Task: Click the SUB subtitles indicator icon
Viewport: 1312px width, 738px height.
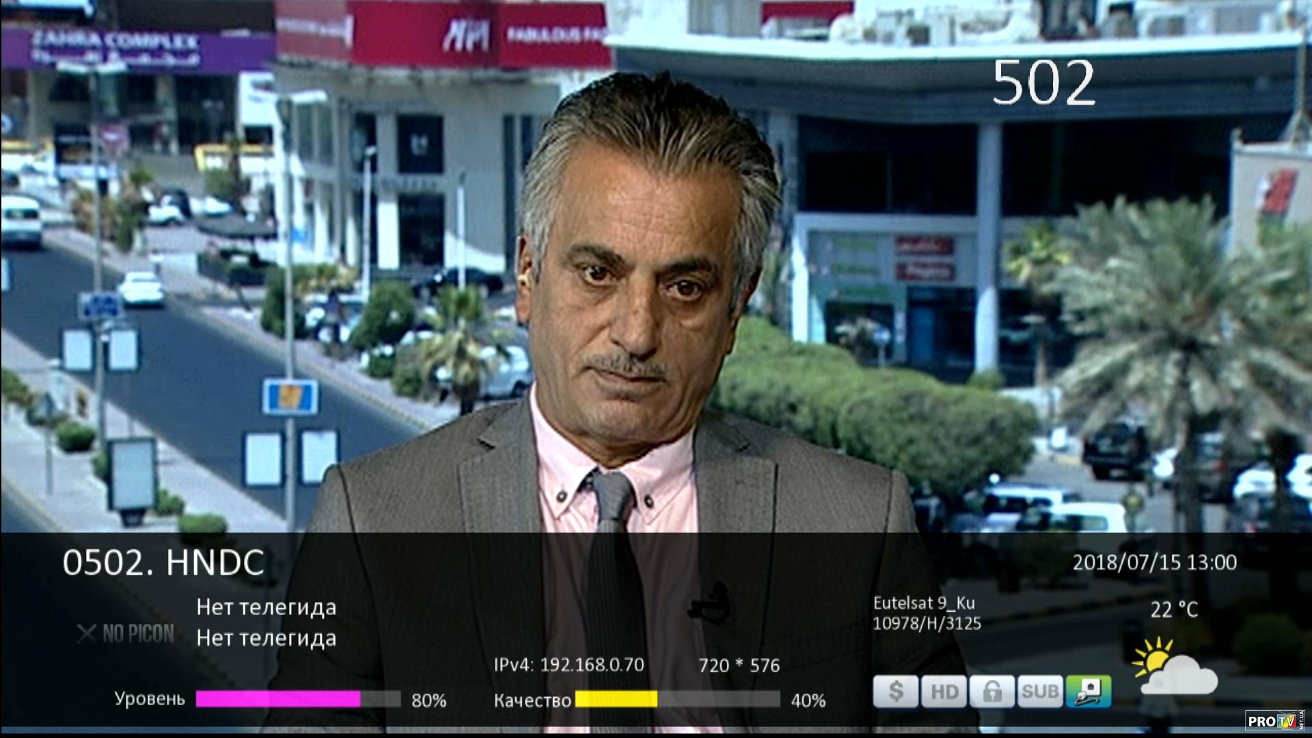Action: click(1039, 692)
